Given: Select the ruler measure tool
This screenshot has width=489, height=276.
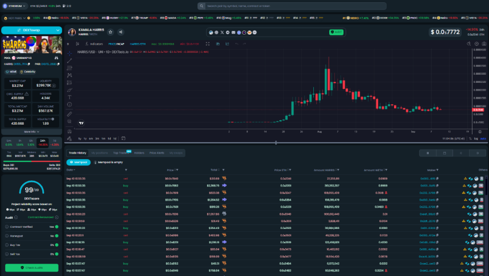Looking at the screenshot, I should pos(69,114).
